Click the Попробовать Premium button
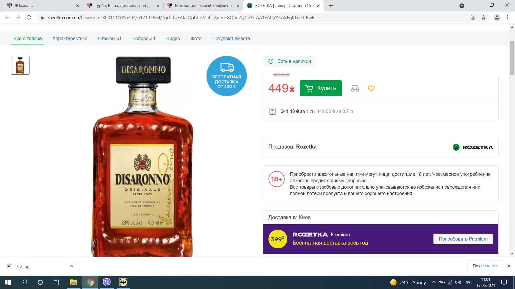Screen dimensions: 515x289 pyautogui.click(x=463, y=239)
